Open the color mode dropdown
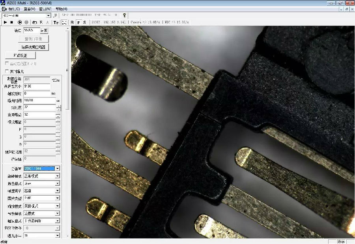 click(x=58, y=183)
